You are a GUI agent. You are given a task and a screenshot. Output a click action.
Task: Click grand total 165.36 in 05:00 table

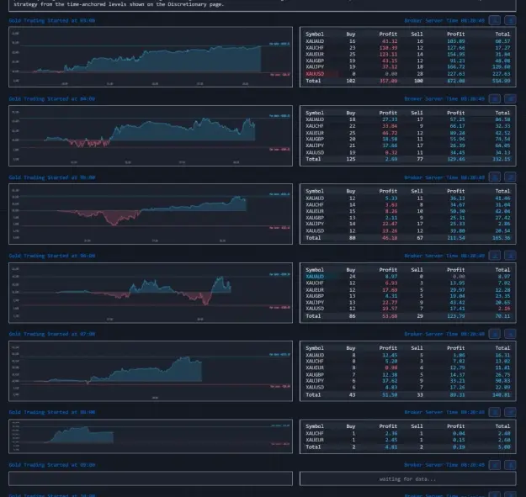click(502, 238)
